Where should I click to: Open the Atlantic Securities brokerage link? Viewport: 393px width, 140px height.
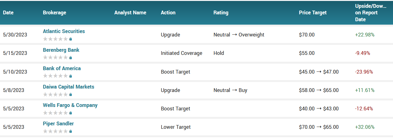64,31
